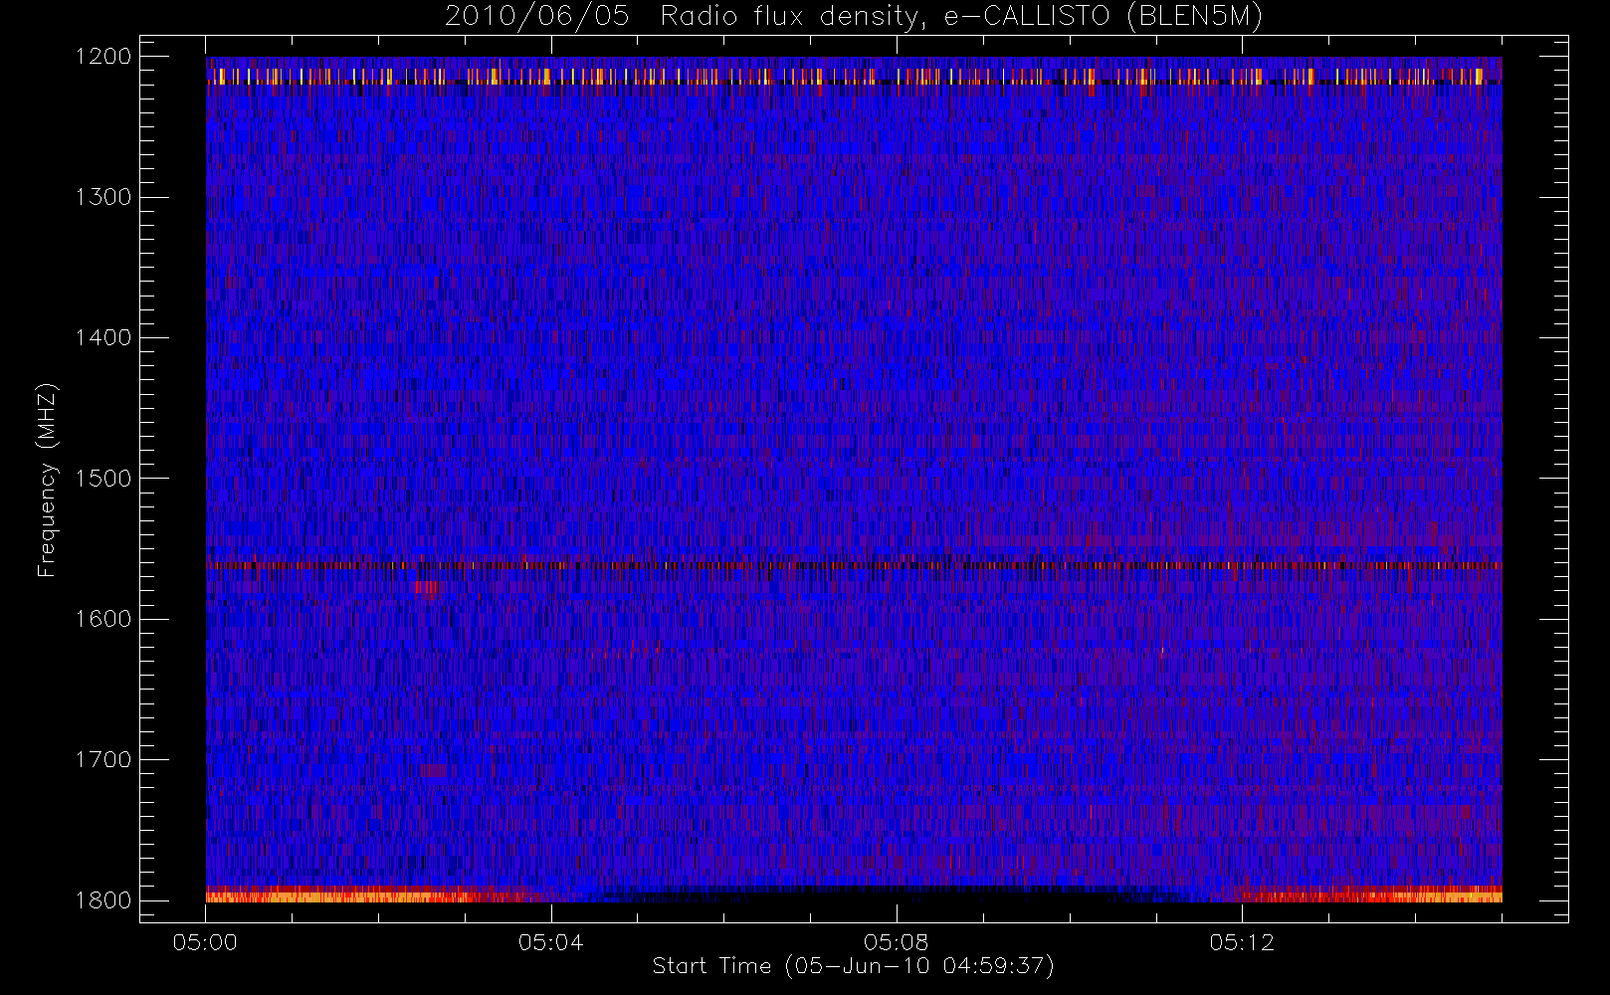Screen dimensions: 1610x995
Task: Click the plot title "2010/06/05 Radio flux density, e-CALLISTO (BLEN5M)"
Action: point(853,17)
